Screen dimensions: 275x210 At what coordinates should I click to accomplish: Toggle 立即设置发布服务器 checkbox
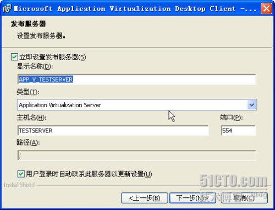pyautogui.click(x=14, y=57)
